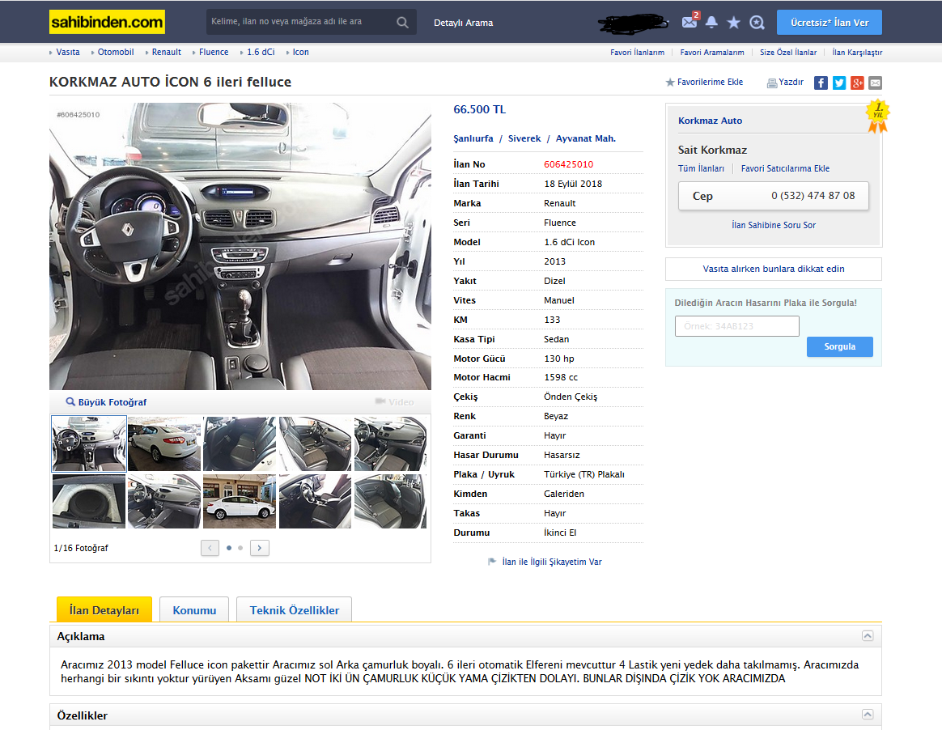Collapse the Açıklama section

pos(868,635)
